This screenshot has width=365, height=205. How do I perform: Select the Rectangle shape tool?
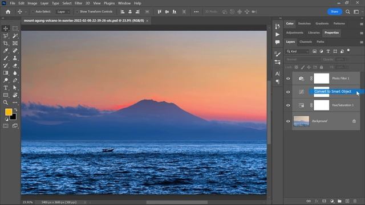6,95
